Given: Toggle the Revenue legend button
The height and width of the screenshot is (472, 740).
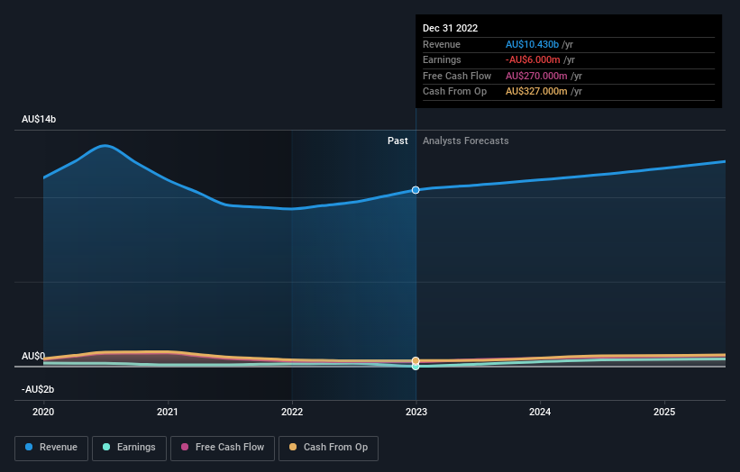Looking at the screenshot, I should click(x=51, y=448).
